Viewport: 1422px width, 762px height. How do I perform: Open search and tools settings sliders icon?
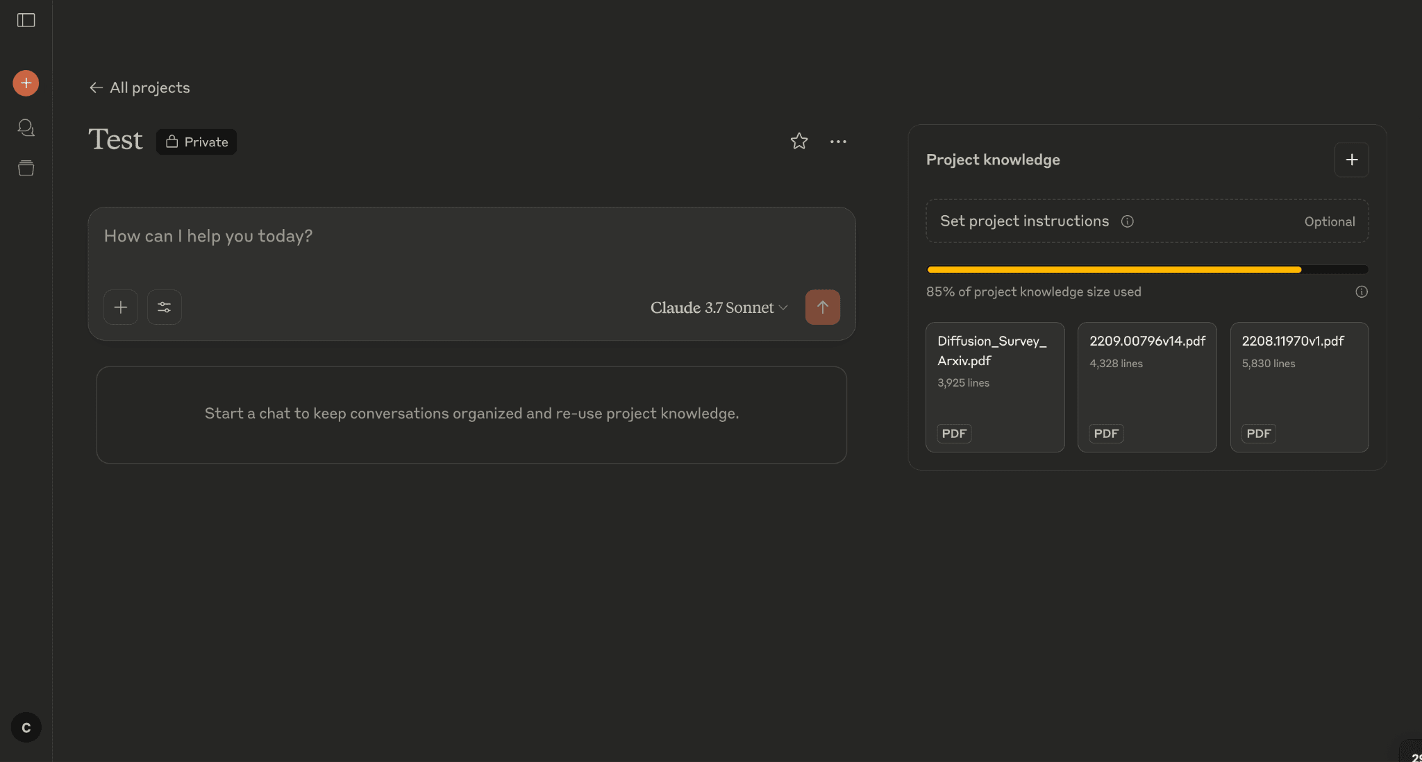(164, 307)
